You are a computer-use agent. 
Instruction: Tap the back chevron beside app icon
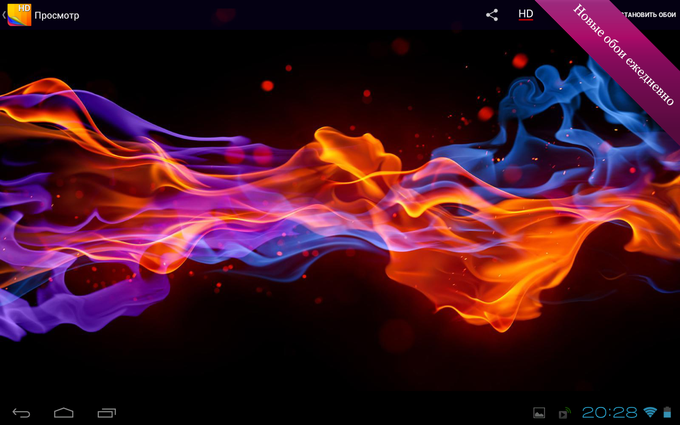coord(4,15)
